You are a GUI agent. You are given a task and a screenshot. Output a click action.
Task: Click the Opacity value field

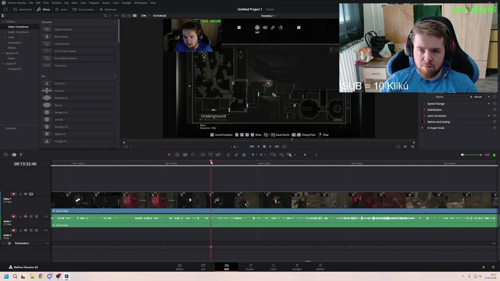477,97
